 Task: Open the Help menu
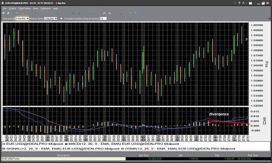[55, 8]
